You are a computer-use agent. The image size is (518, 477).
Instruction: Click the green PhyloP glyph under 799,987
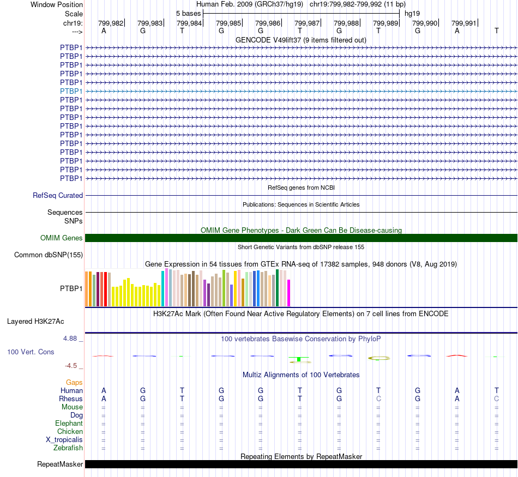(299, 359)
